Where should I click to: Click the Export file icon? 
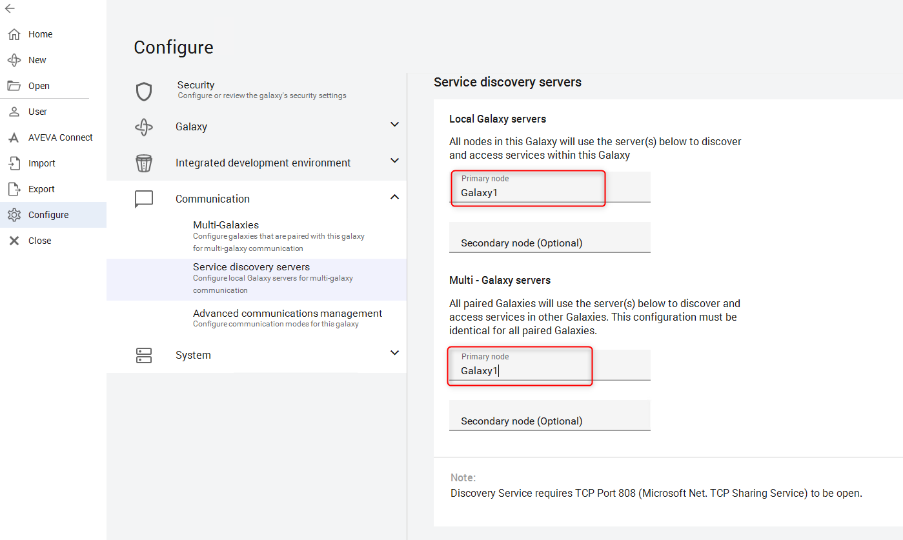pyautogui.click(x=14, y=189)
